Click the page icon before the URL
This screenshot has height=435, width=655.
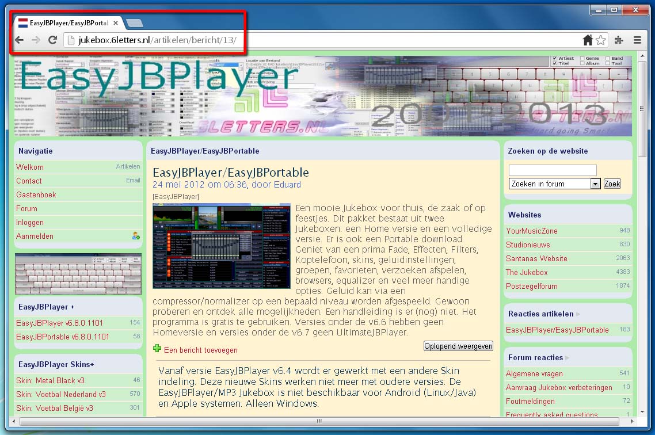click(71, 40)
